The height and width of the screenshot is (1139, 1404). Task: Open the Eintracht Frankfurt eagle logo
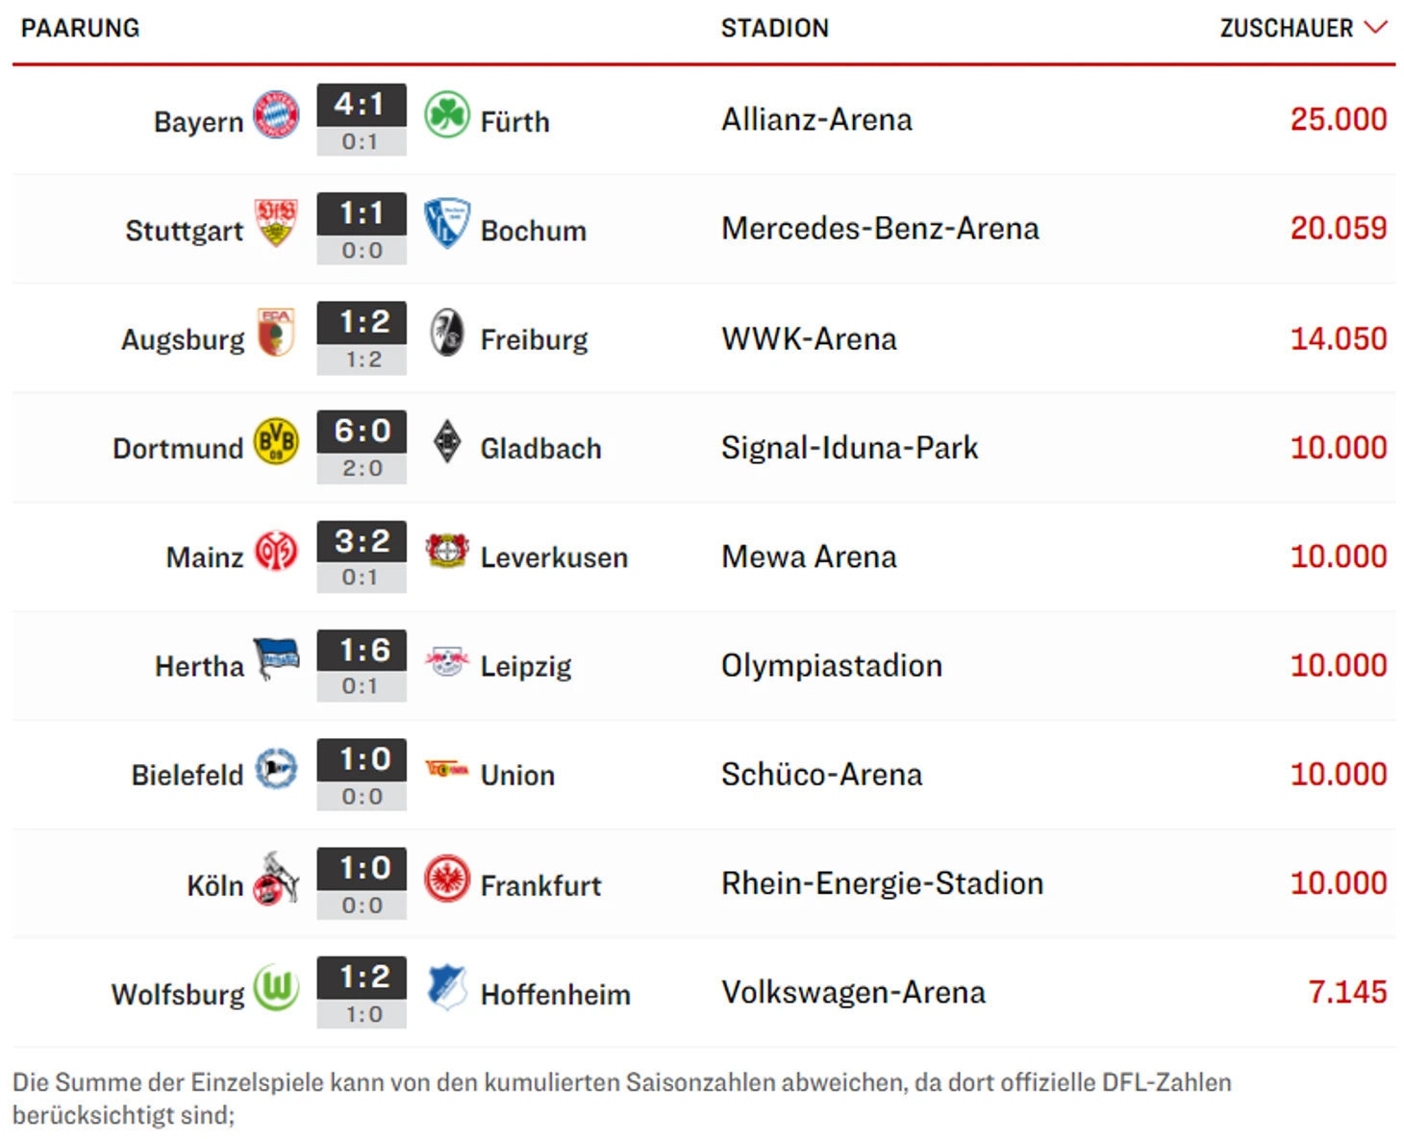coord(447,878)
